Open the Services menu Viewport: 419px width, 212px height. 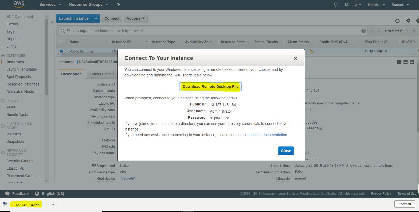(x=50, y=5)
